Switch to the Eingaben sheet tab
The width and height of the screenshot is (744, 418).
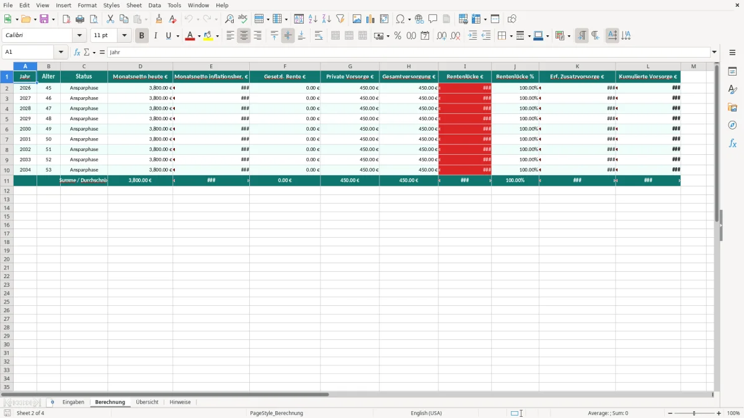click(x=73, y=402)
